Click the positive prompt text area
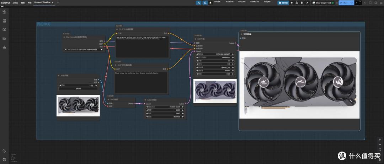The image size is (384, 164). (x=142, y=47)
